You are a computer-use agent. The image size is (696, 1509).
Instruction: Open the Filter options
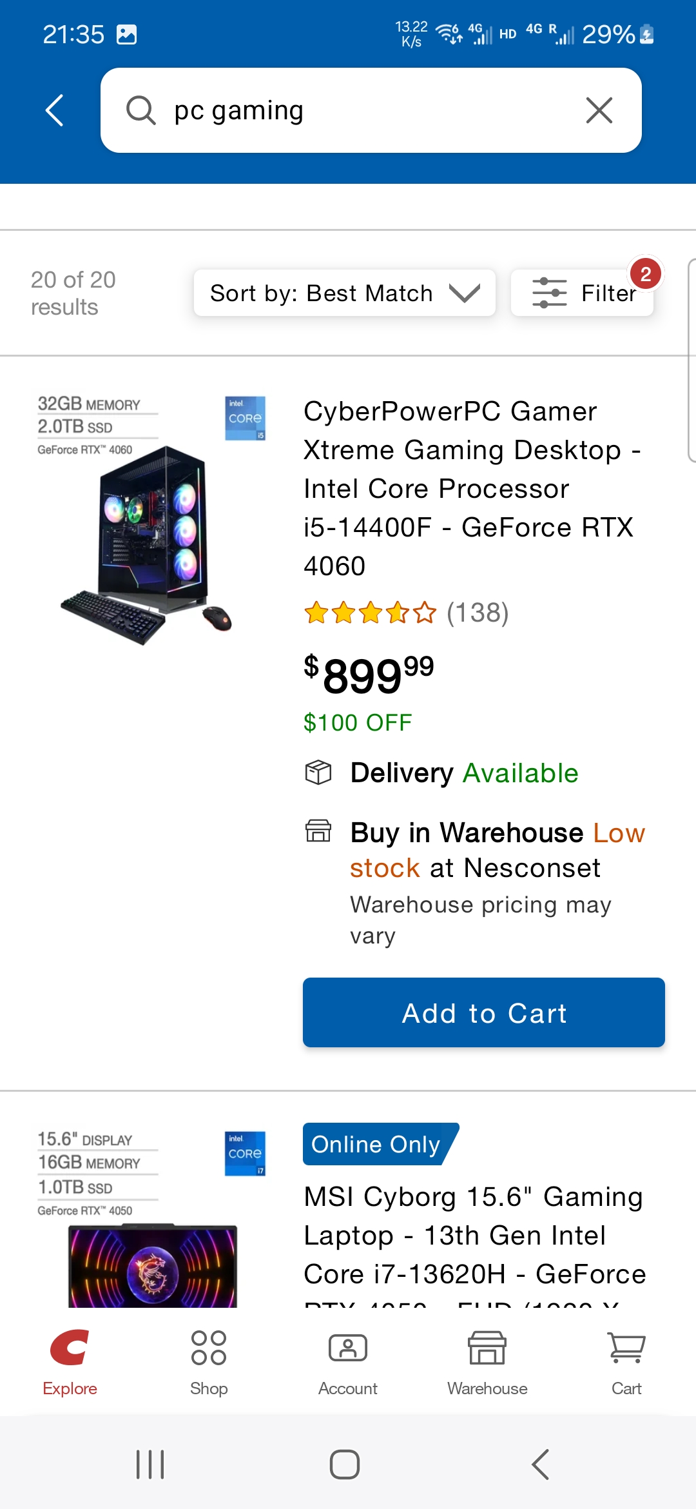point(582,293)
